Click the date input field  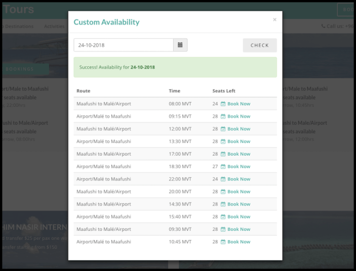(x=123, y=45)
